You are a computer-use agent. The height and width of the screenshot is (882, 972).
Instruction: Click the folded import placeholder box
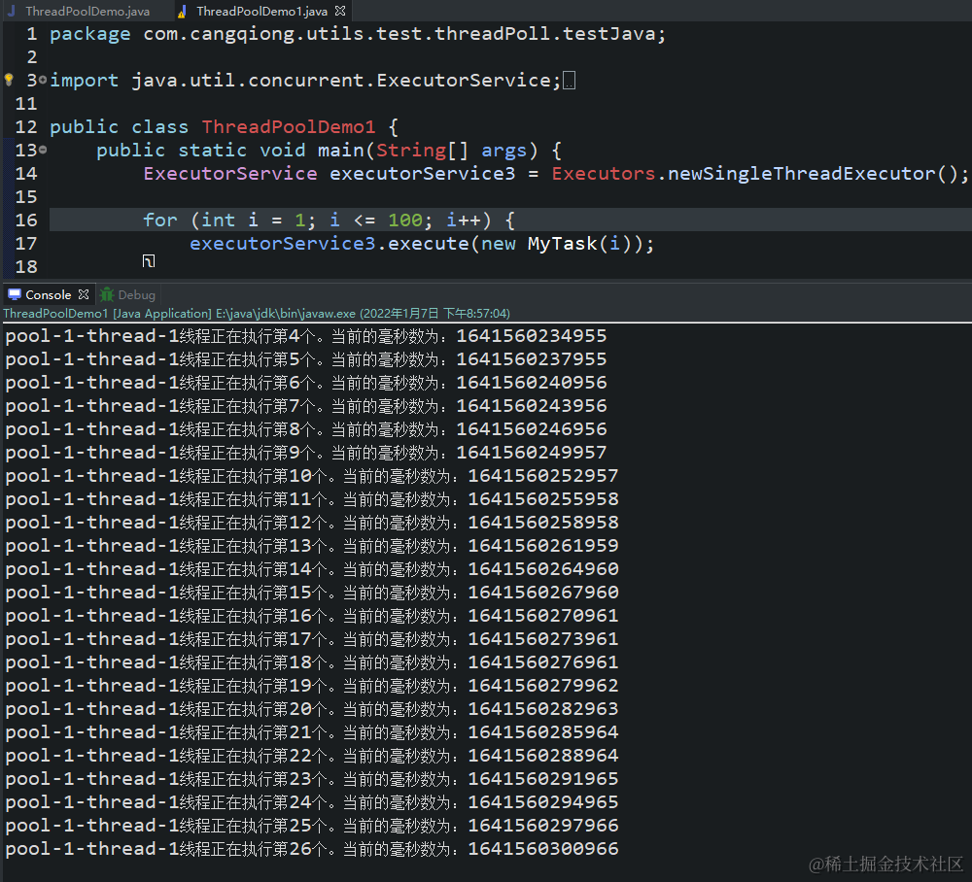tap(569, 81)
